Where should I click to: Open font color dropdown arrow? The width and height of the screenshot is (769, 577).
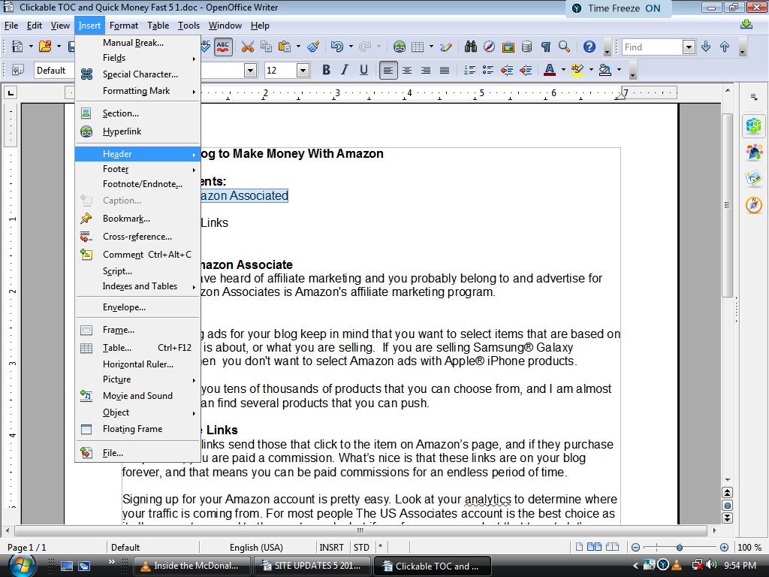click(x=563, y=70)
